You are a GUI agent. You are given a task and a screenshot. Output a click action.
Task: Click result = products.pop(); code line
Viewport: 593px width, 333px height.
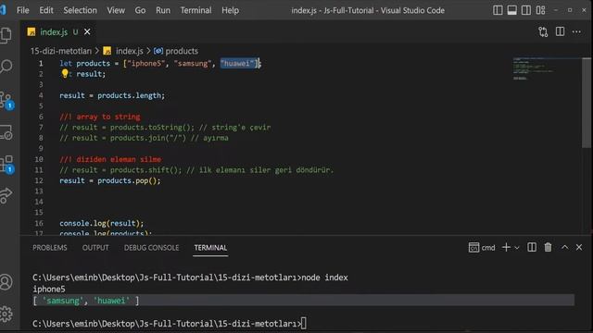110,180
